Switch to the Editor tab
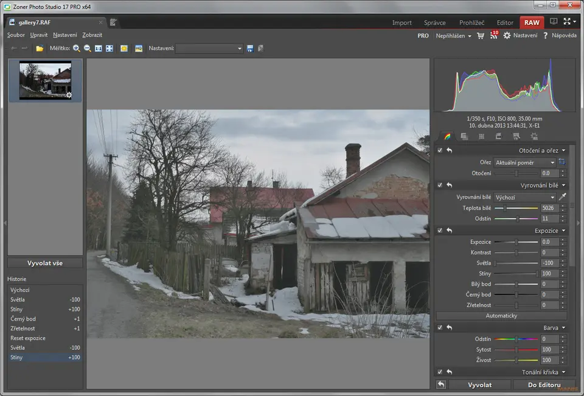584x396 pixels. click(504, 23)
